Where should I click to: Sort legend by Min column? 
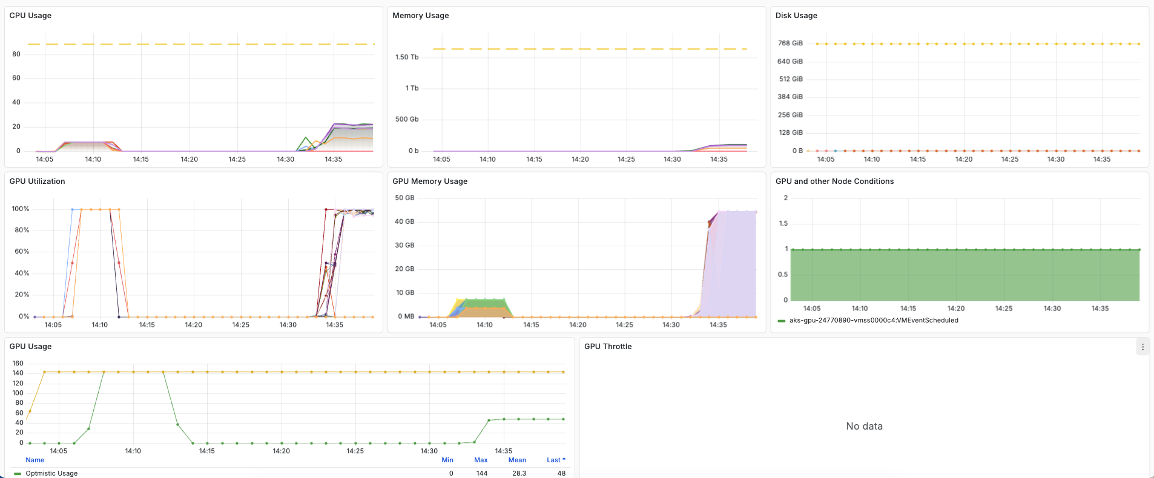pos(447,460)
